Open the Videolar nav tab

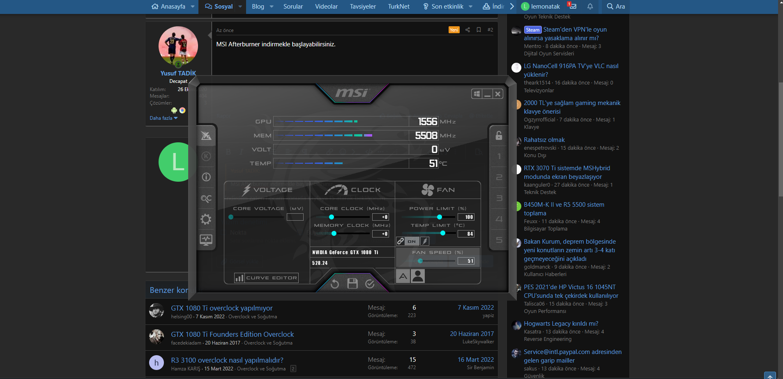tap(326, 7)
